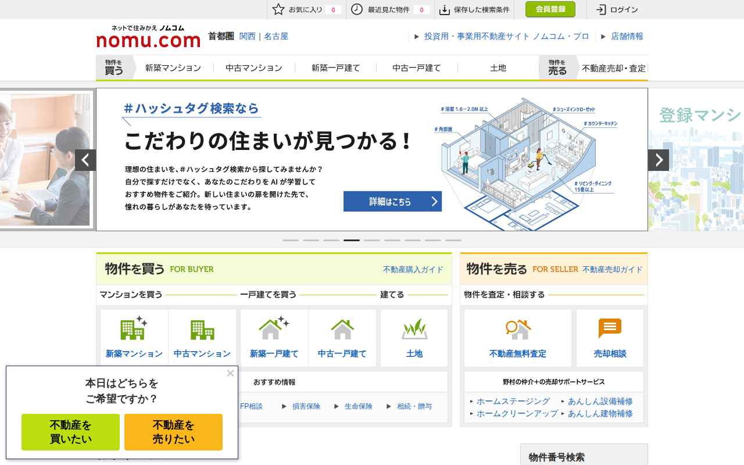Image resolution: width=744 pixels, height=465 pixels.
Task: Select the fourth carousel pagination dot
Action: 351,239
